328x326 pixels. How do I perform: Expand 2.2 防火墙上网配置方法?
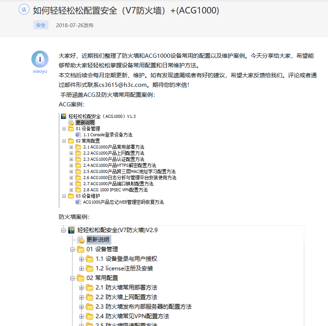point(81,298)
